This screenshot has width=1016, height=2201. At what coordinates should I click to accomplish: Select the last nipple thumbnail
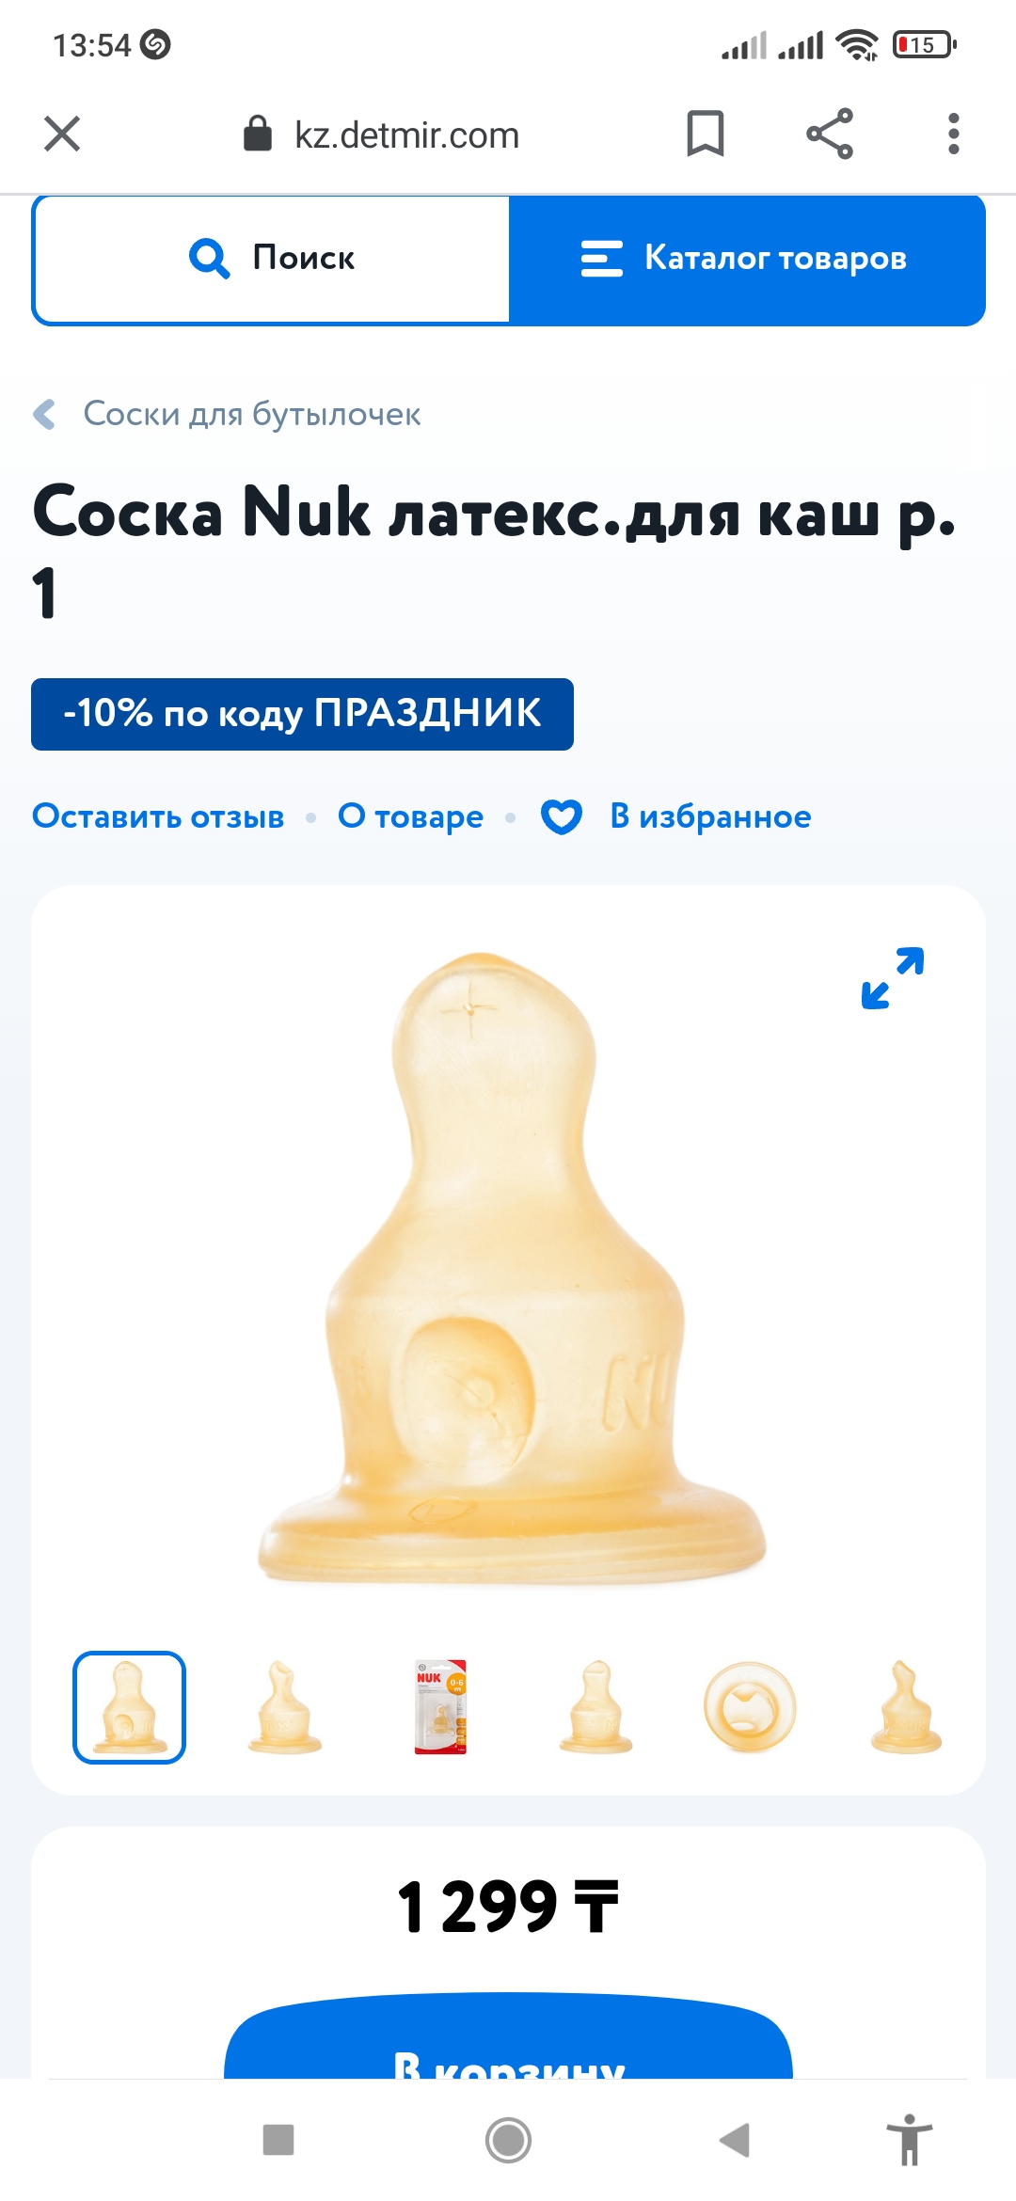(x=906, y=1707)
